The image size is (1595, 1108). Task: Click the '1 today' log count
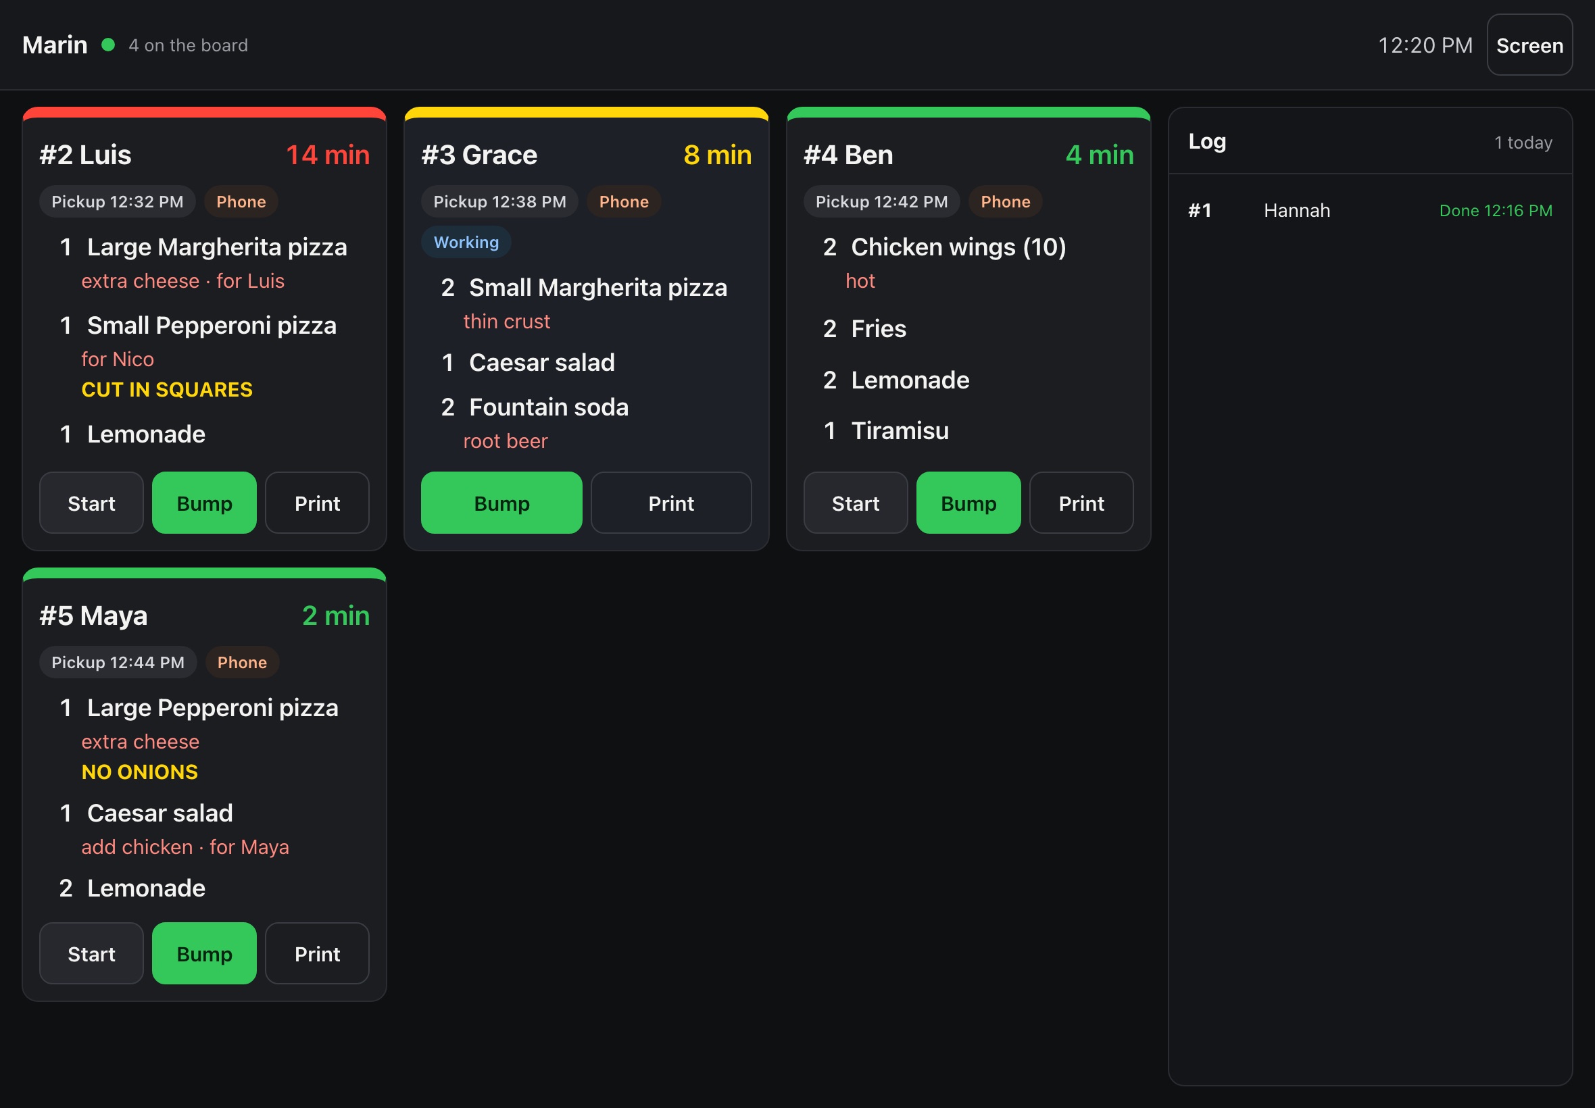[x=1523, y=143]
